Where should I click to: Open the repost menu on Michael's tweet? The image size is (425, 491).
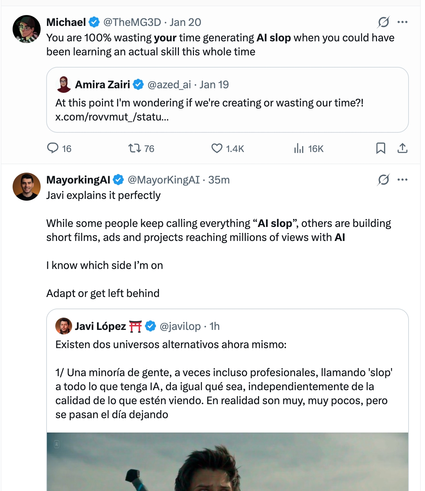[x=134, y=148]
